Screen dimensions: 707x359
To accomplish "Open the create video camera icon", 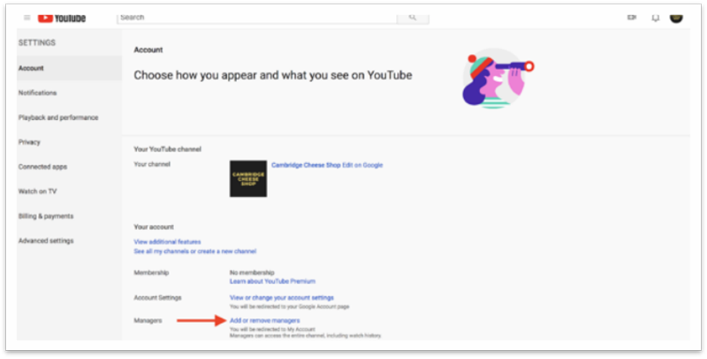I will click(632, 18).
